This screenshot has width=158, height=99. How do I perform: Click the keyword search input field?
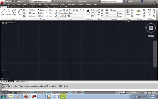pyautogui.click(x=111, y=2)
